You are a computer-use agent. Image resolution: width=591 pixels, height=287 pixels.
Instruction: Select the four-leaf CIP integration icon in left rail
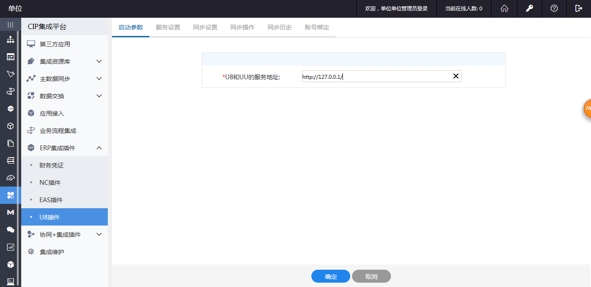[10, 195]
